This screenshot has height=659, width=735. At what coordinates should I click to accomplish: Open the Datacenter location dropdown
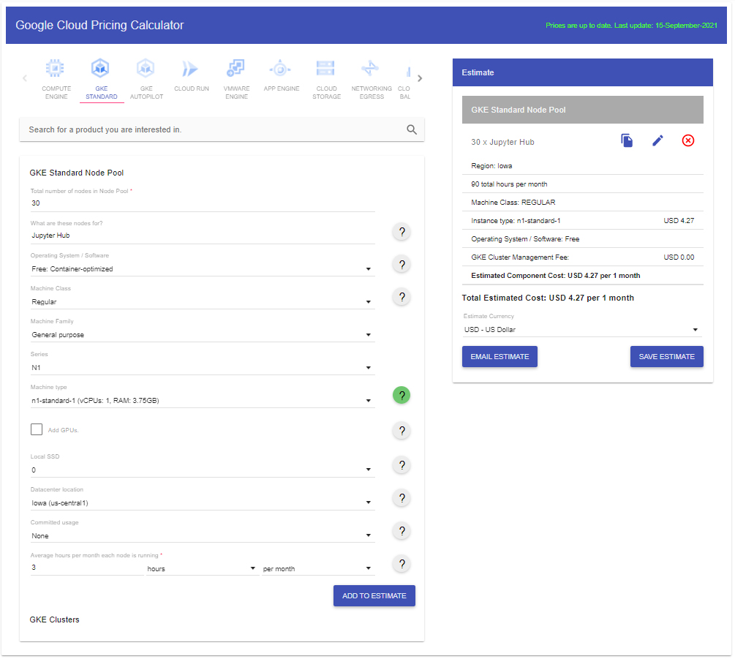pyautogui.click(x=202, y=502)
